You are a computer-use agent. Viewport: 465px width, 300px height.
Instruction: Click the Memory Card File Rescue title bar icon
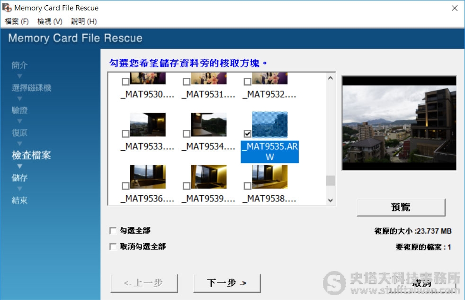[7, 8]
